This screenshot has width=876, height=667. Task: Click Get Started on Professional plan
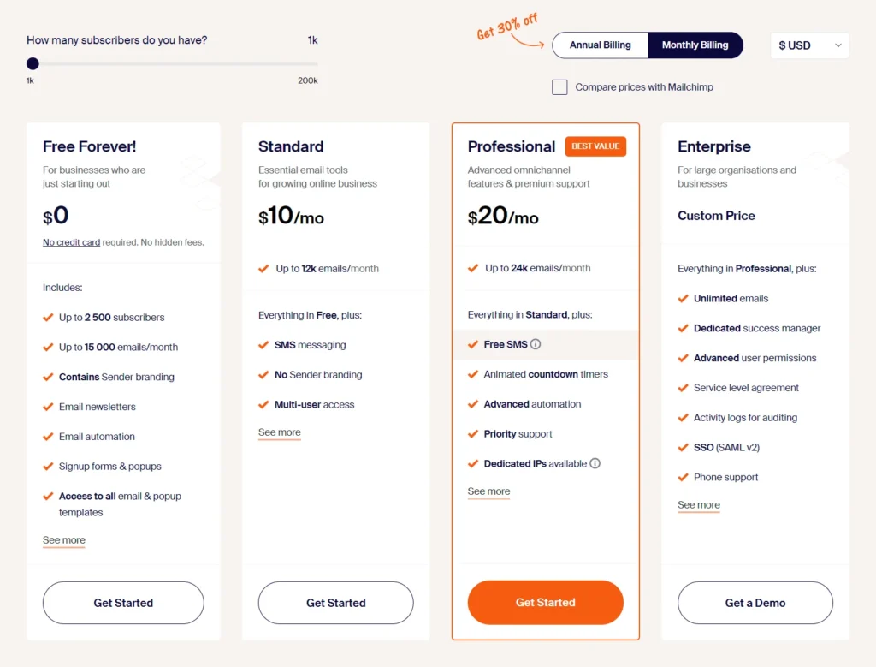545,603
